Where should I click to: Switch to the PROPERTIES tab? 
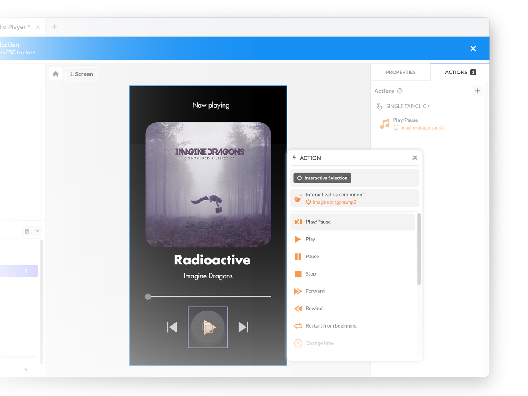pos(400,72)
